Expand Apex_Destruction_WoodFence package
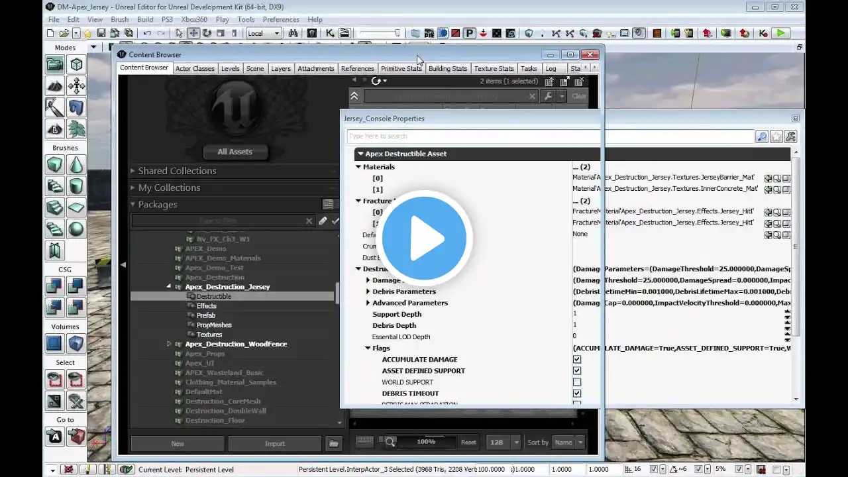The image size is (848, 477). (169, 344)
